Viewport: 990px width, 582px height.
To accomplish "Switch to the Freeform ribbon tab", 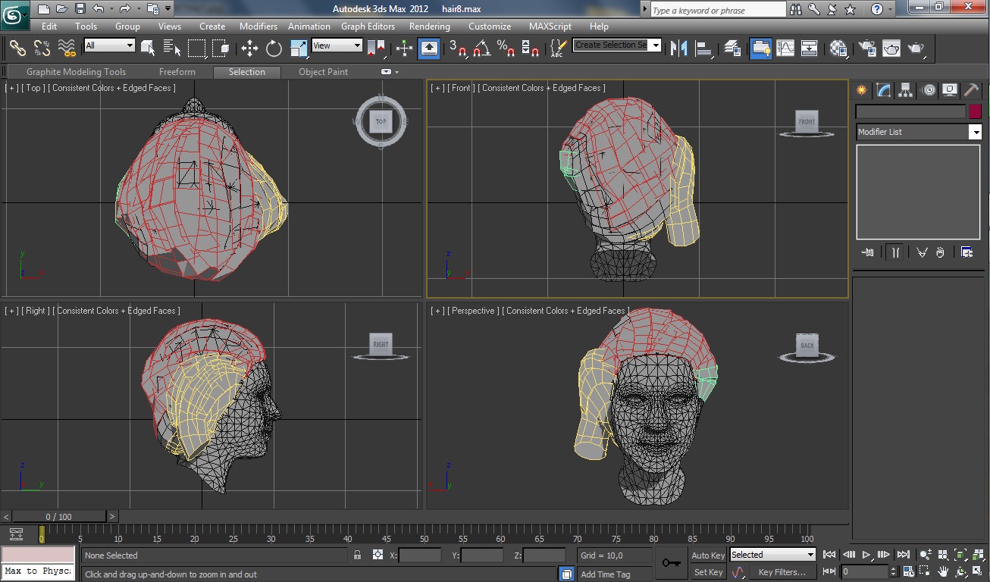I will [177, 72].
